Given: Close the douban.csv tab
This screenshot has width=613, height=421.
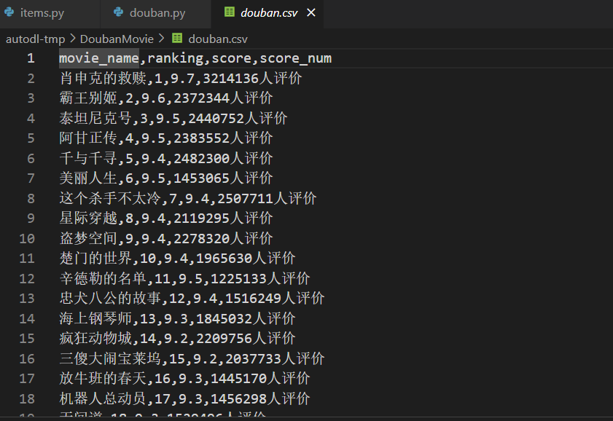Looking at the screenshot, I should tap(311, 13).
